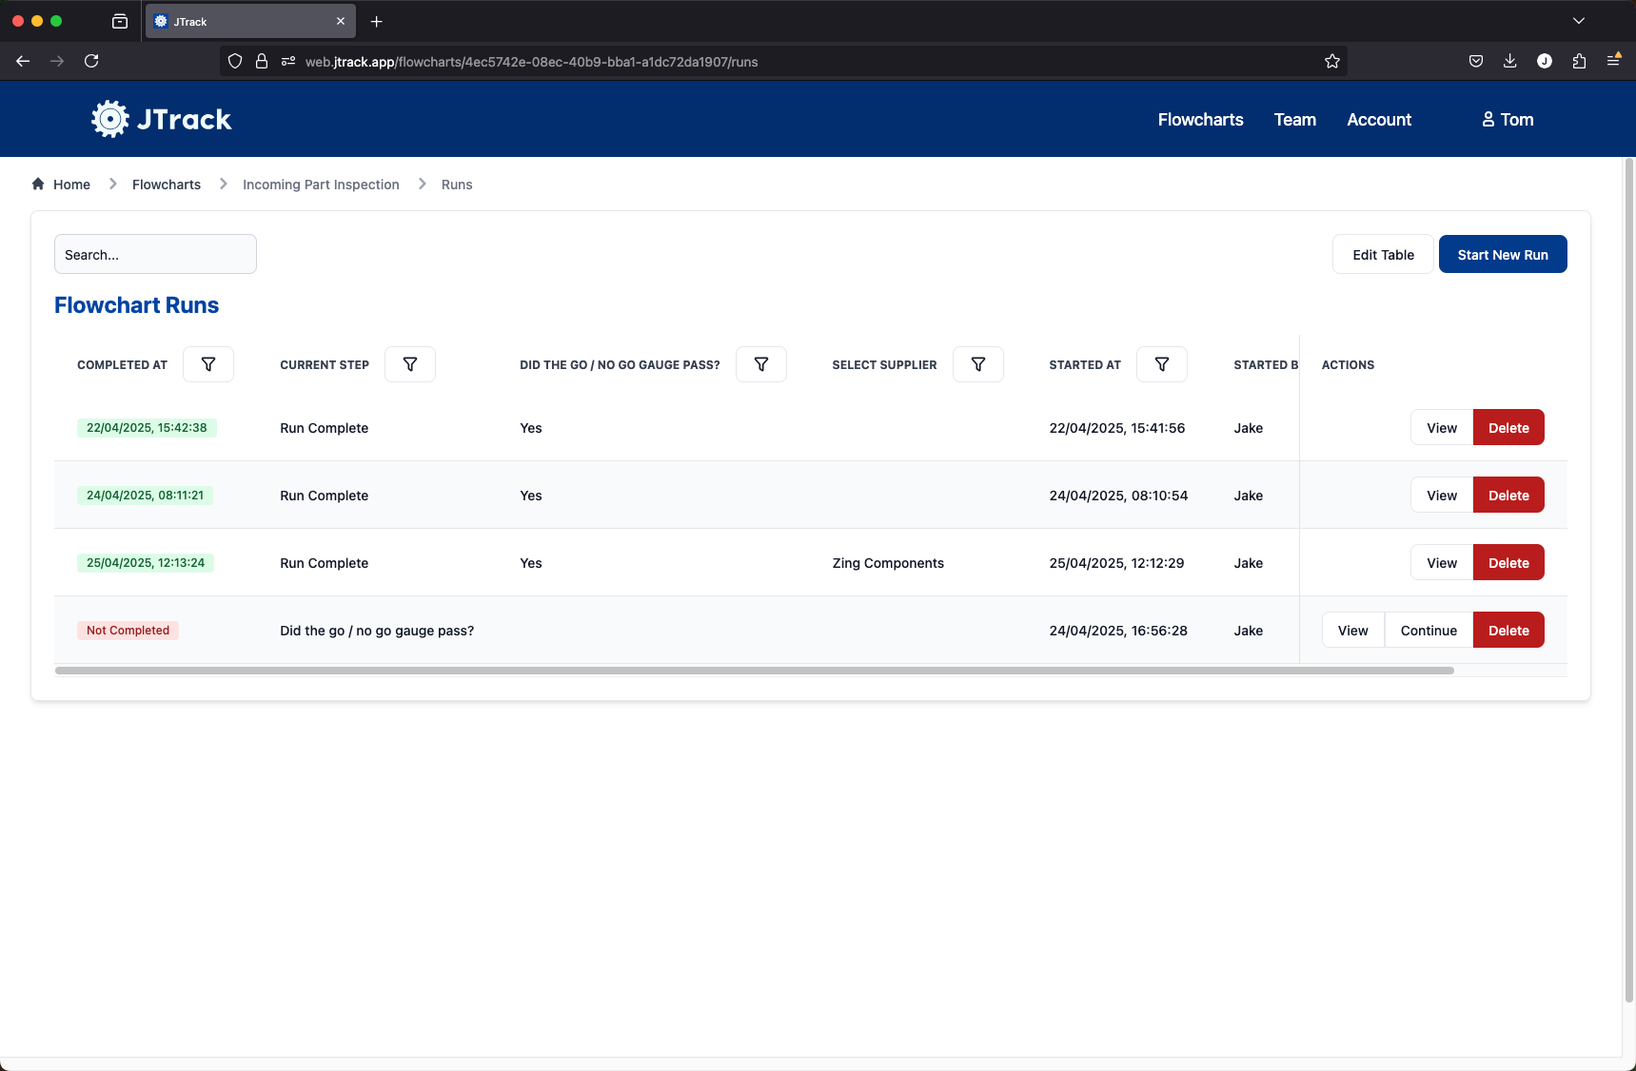View the run completed 22/04/2025, 15:42:38
The image size is (1636, 1071).
pos(1441,428)
